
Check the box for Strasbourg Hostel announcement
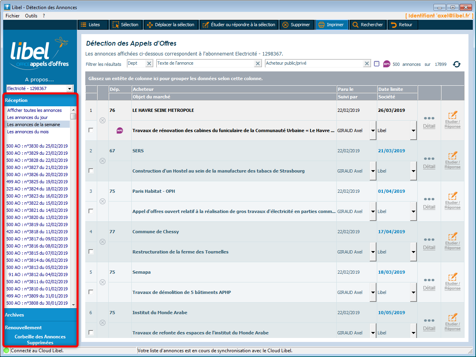91,171
